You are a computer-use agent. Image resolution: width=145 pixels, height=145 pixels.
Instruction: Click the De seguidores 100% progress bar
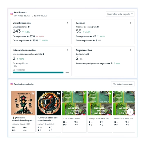38,72
